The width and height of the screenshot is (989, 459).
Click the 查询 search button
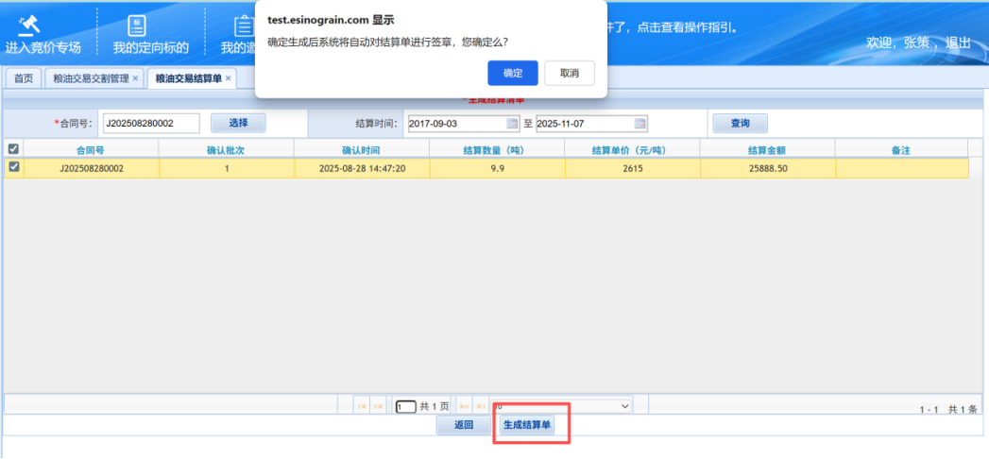[739, 124]
